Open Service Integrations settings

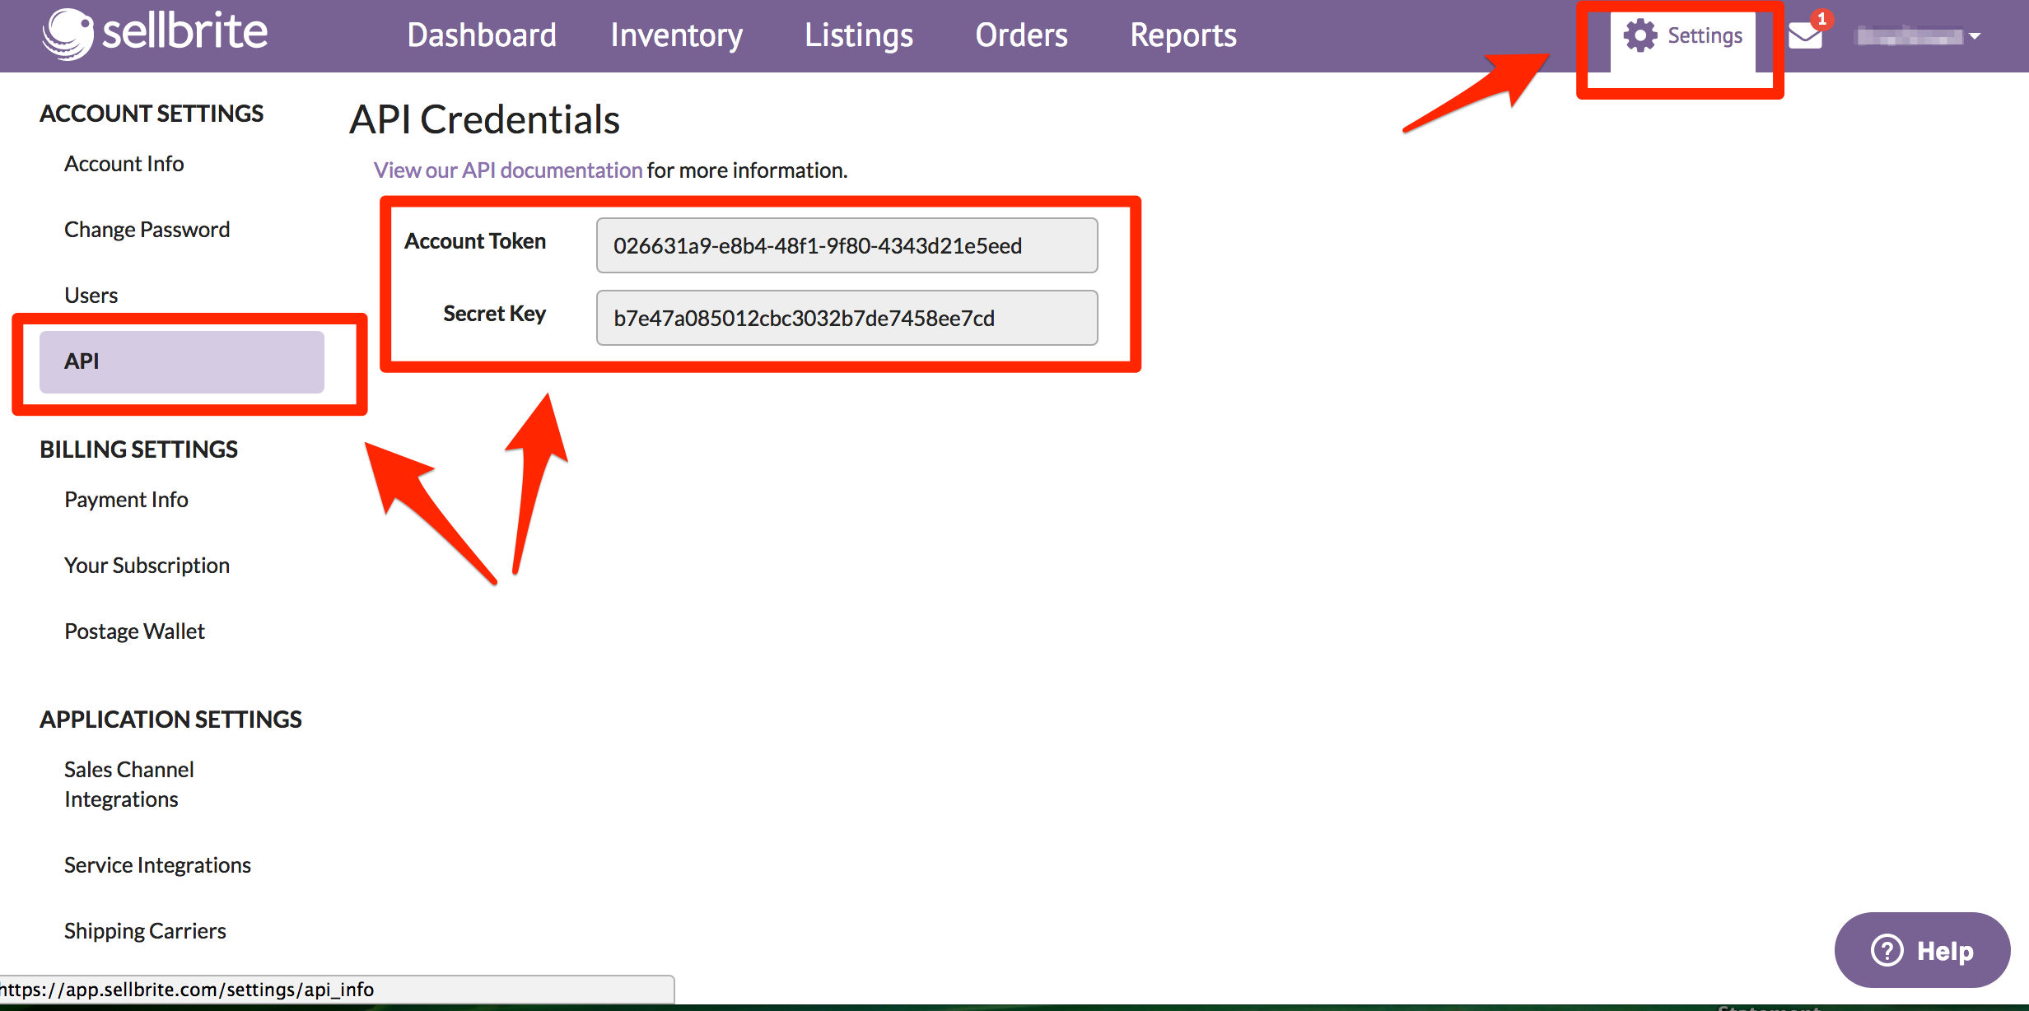pos(158,865)
